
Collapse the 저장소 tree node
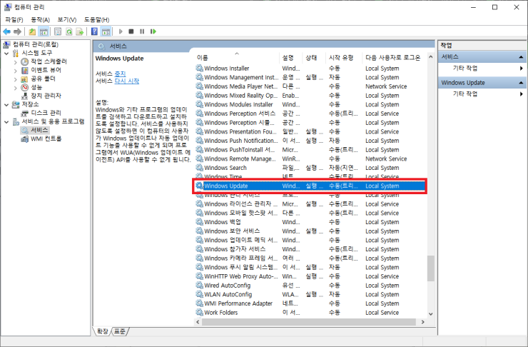tap(6, 105)
